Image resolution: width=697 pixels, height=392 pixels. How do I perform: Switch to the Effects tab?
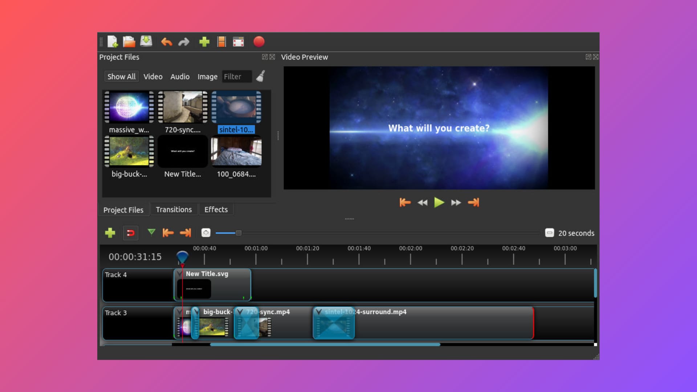click(x=216, y=209)
